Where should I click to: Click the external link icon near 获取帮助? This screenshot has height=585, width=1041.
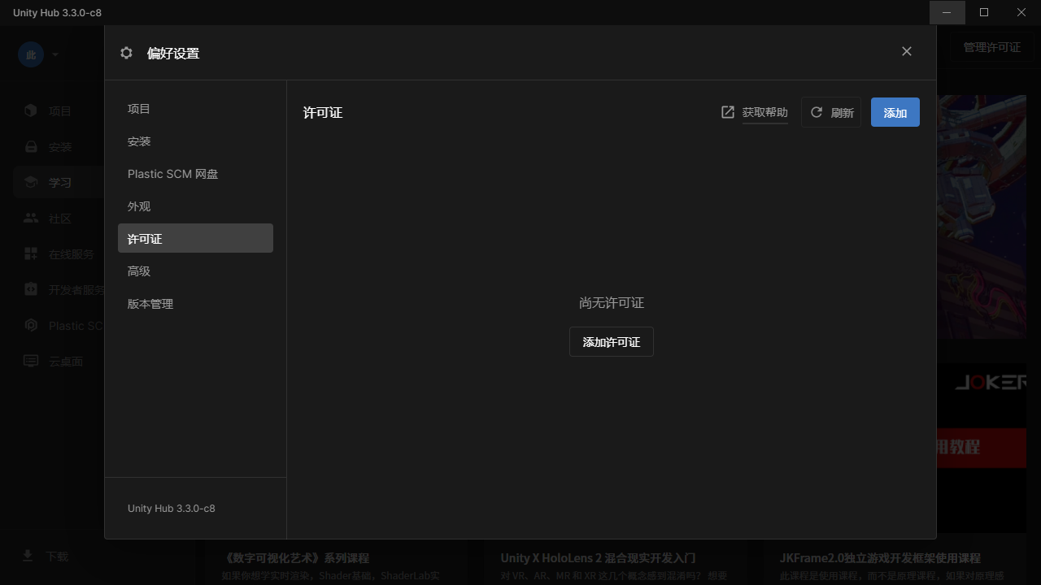[728, 112]
